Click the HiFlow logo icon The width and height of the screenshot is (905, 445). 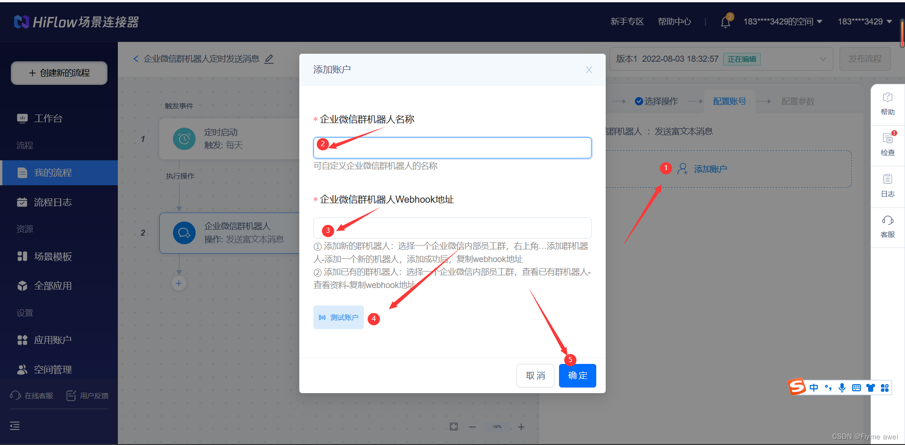(x=22, y=22)
